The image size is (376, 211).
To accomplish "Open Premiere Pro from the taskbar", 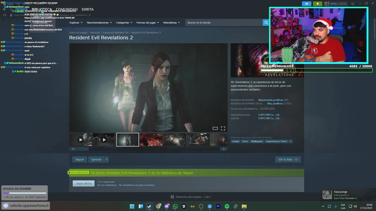I will (218, 206).
